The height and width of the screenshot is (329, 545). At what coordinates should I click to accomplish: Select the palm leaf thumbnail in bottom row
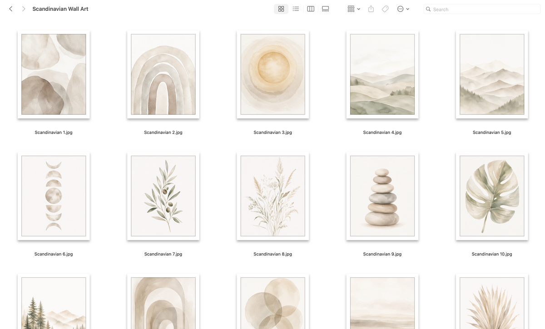click(x=492, y=301)
